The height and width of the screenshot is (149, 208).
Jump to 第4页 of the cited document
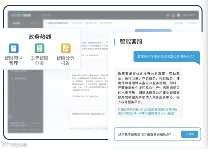(171, 113)
